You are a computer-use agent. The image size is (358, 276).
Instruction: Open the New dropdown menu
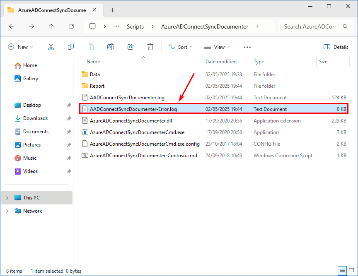(21, 47)
